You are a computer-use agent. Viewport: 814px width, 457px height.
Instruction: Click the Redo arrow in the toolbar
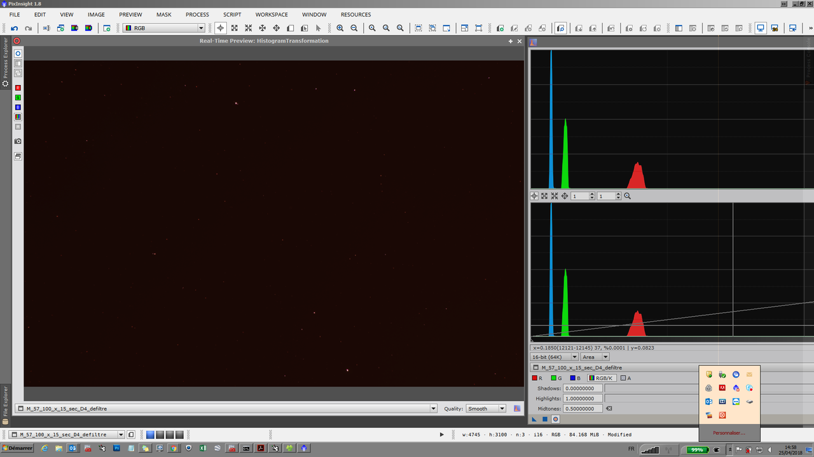(x=28, y=28)
